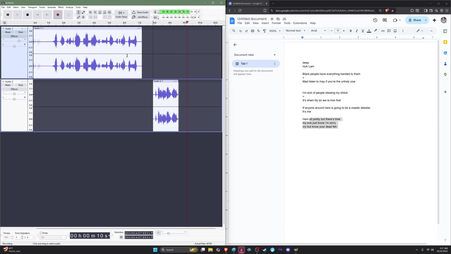
Task: Open the Generate menu in Audacity
Action: point(51,7)
